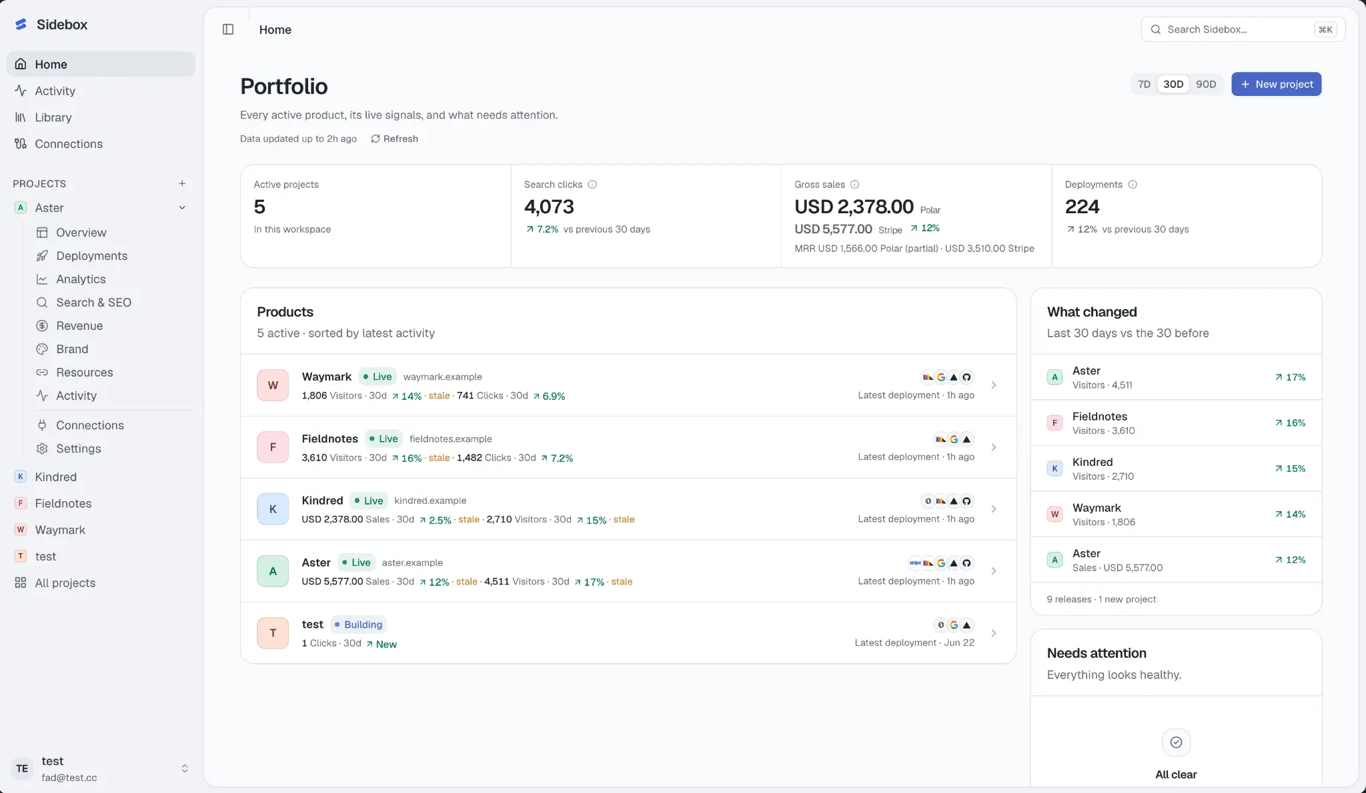This screenshot has width=1366, height=793.
Task: Open Kindred product row chevron
Action: [994, 509]
